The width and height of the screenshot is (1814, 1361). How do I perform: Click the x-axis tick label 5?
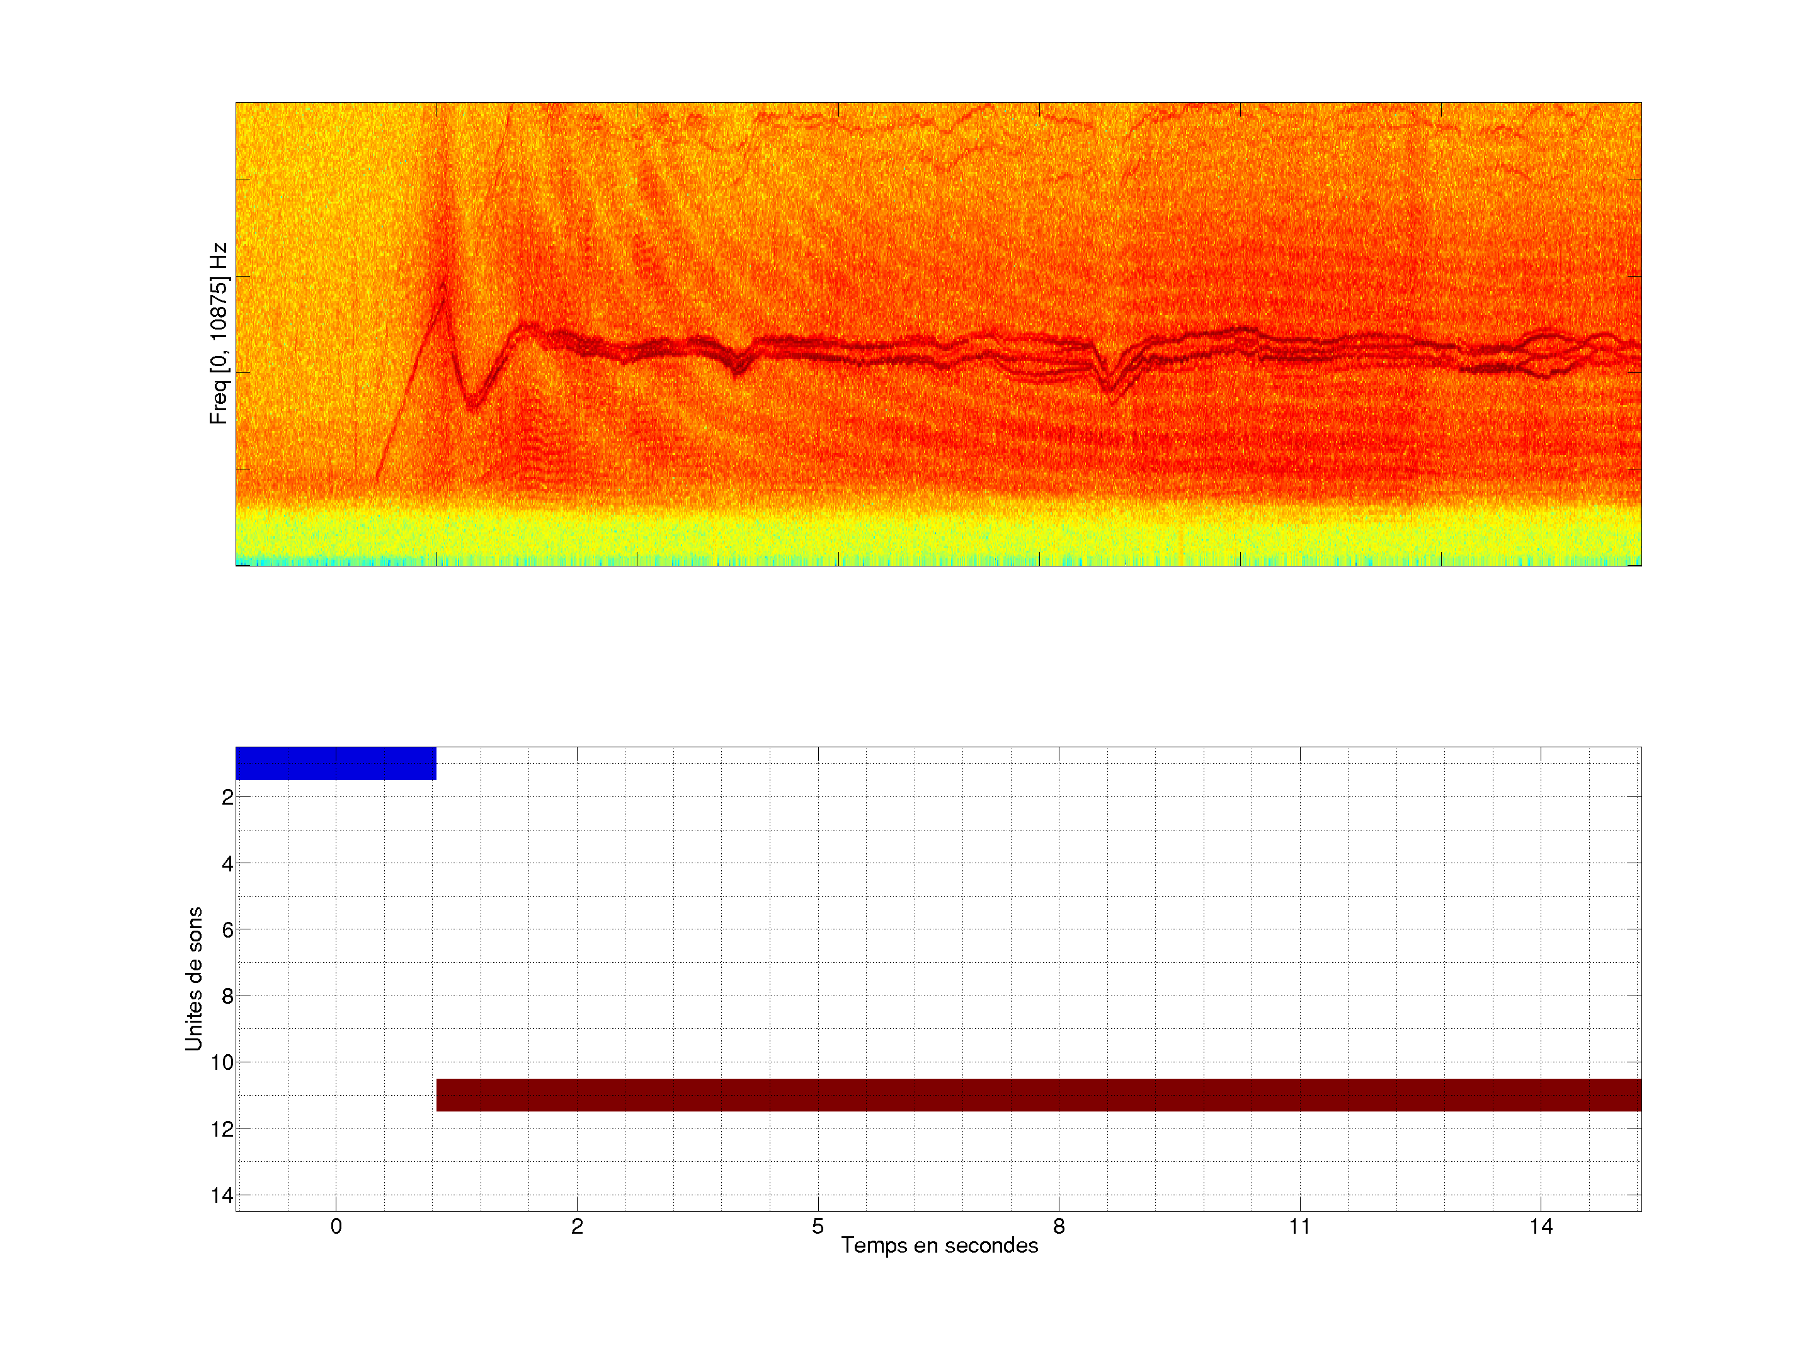818,1226
